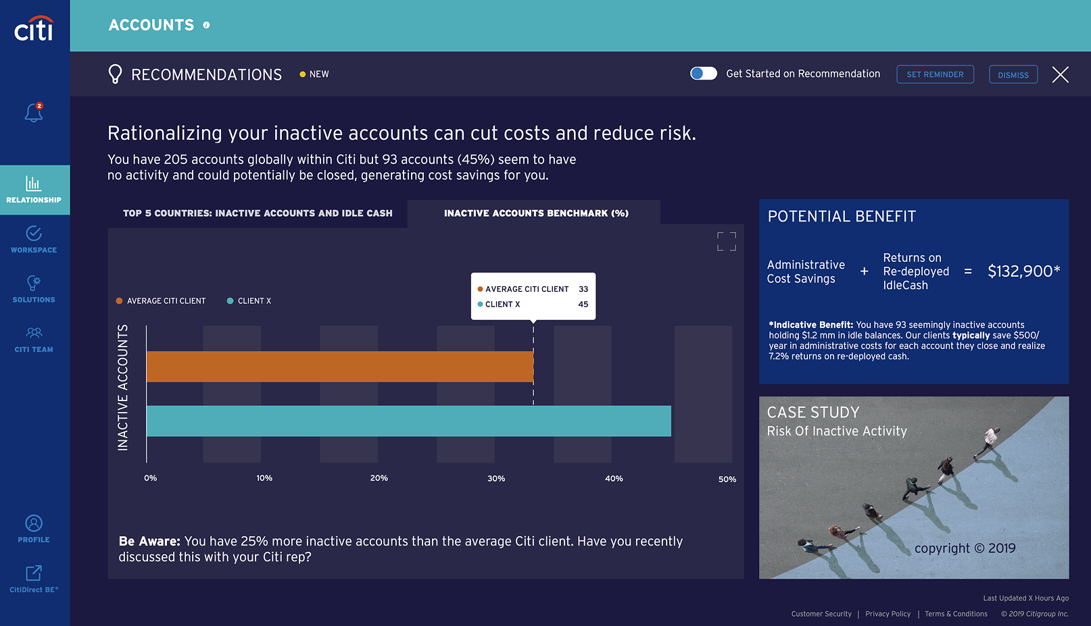Viewport: 1091px width, 626px height.
Task: Expand the chart to fullscreen
Action: coord(726,241)
